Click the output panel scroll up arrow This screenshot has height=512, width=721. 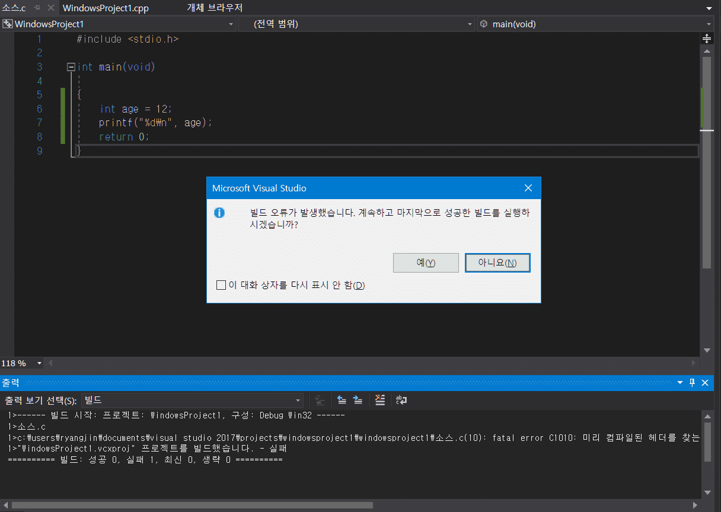[707, 416]
